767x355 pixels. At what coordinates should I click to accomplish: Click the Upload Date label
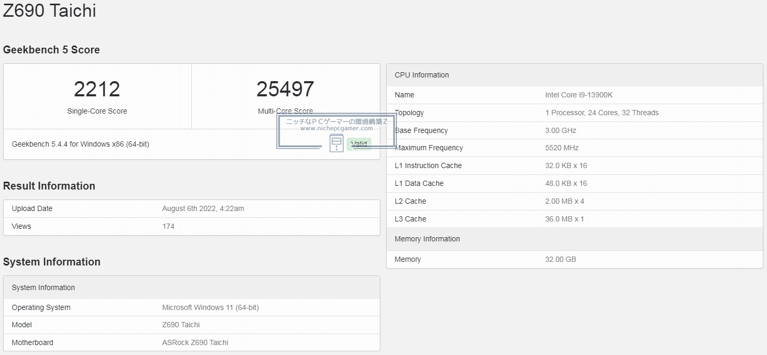(32, 208)
